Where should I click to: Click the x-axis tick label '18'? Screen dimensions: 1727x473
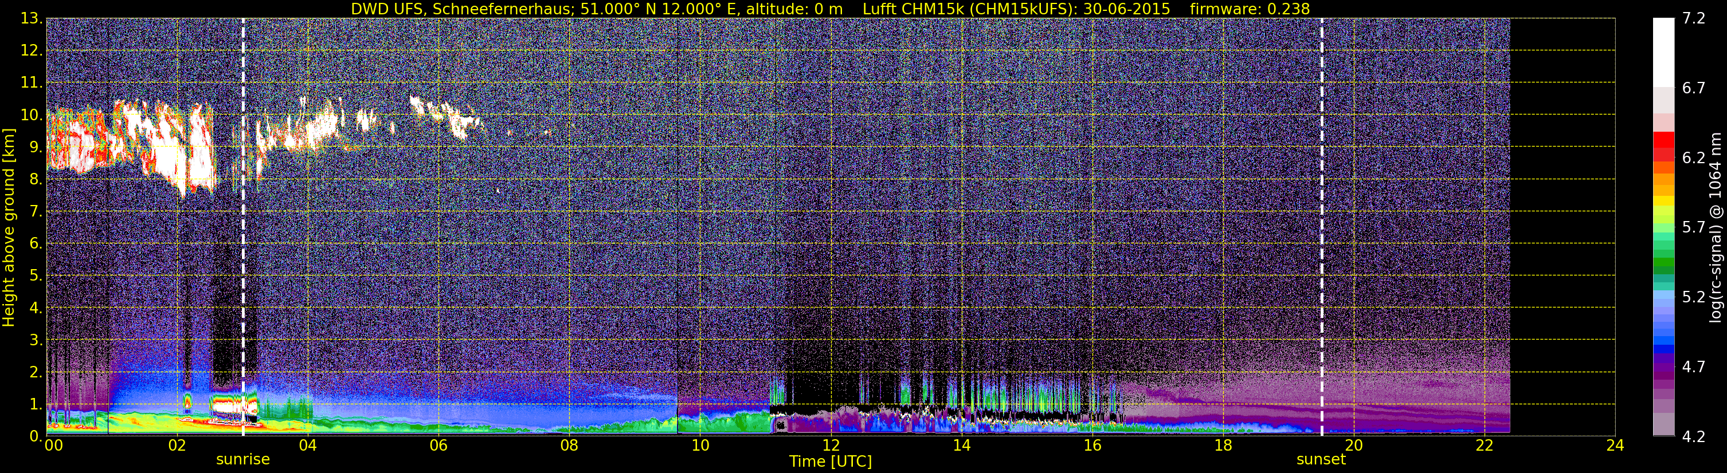point(1223,446)
